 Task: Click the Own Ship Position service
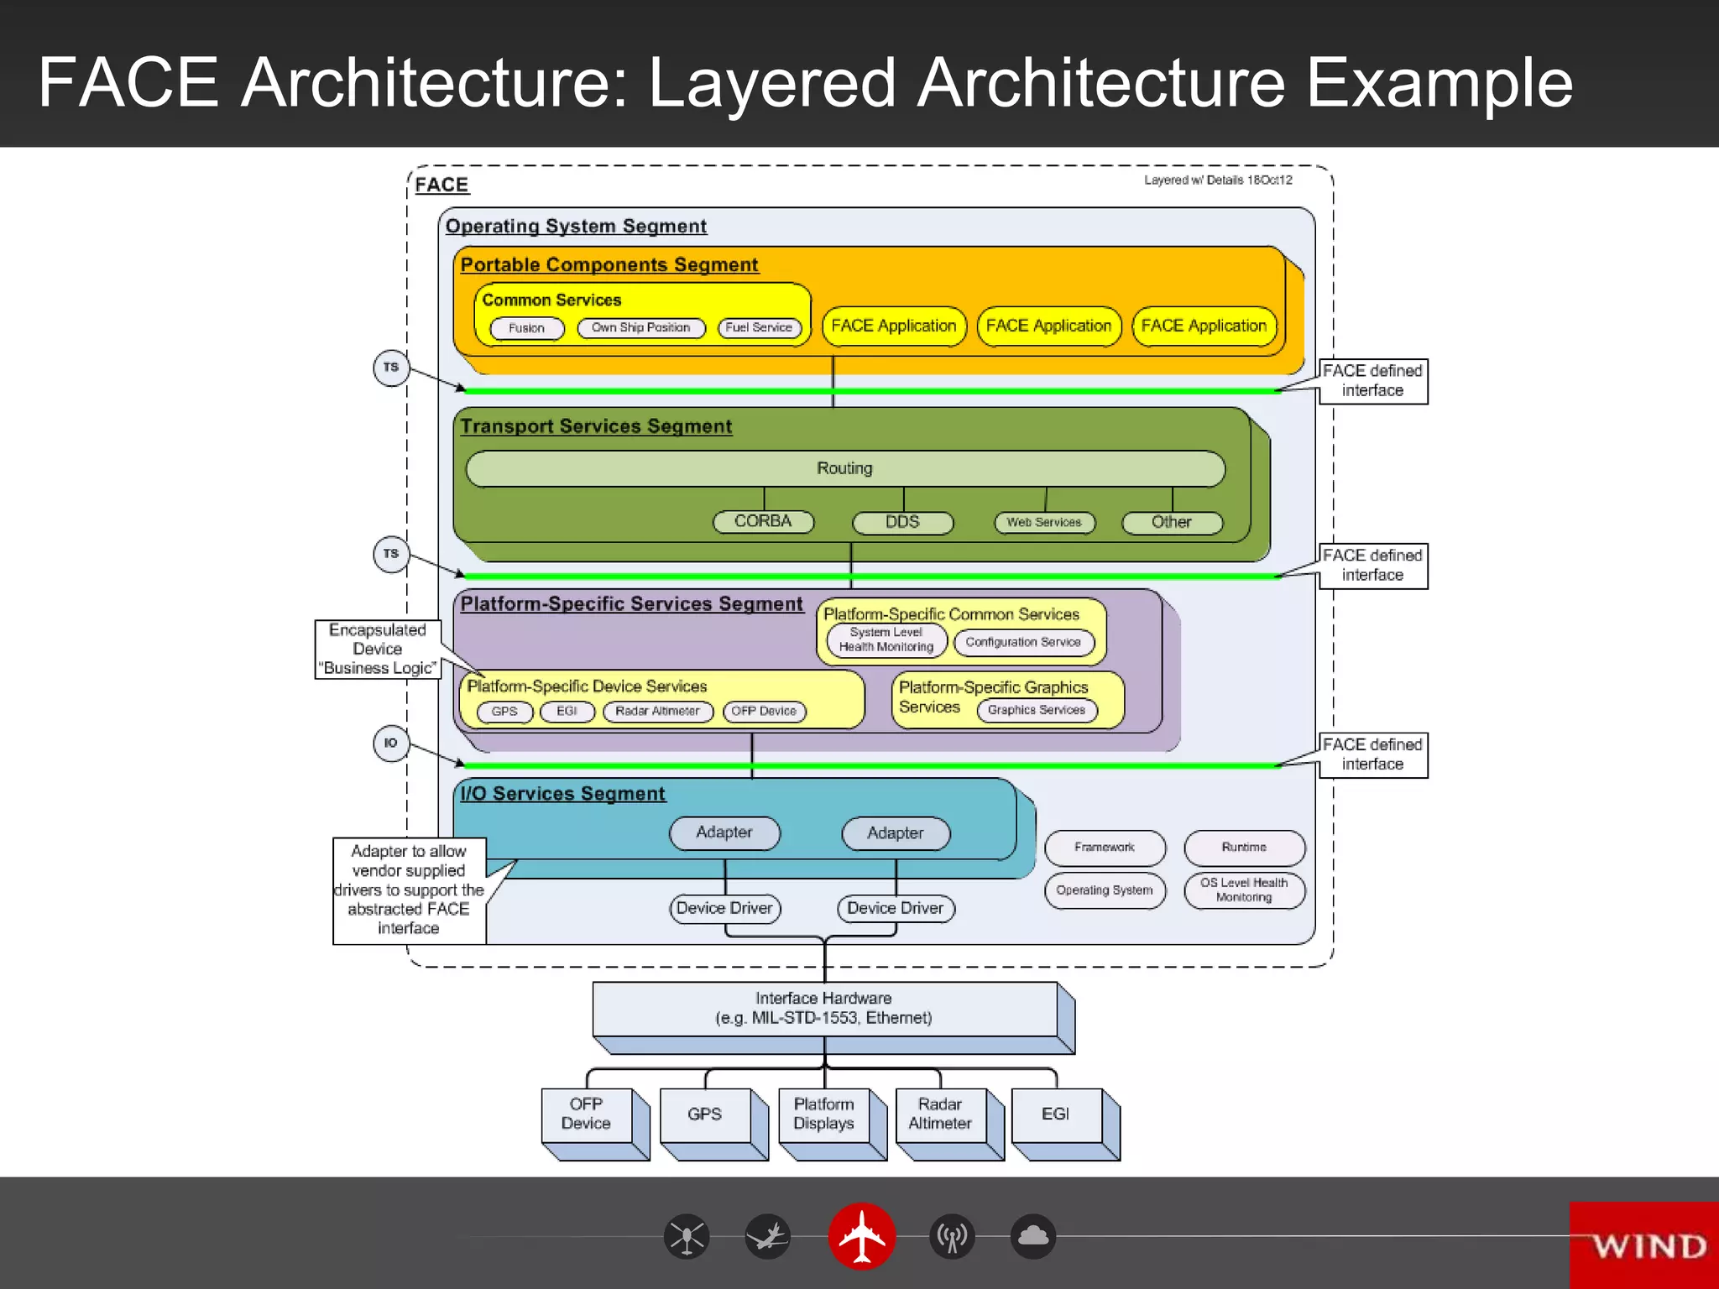[x=640, y=327]
